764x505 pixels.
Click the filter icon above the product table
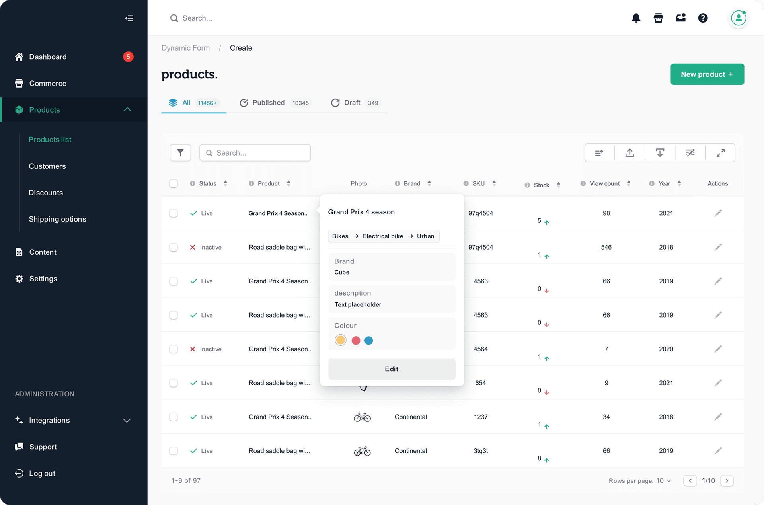click(180, 152)
